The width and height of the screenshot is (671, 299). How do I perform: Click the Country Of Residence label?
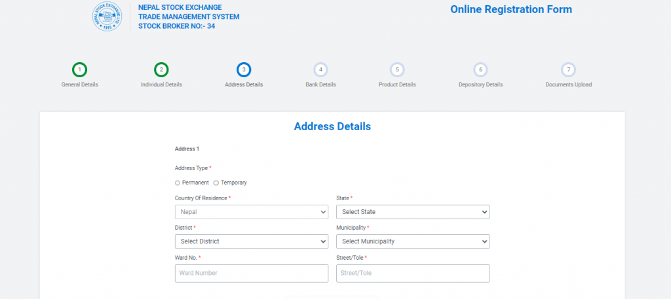tap(201, 198)
